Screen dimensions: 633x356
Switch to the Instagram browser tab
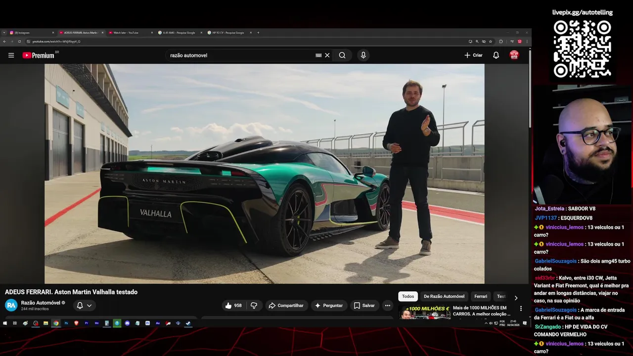coord(30,33)
